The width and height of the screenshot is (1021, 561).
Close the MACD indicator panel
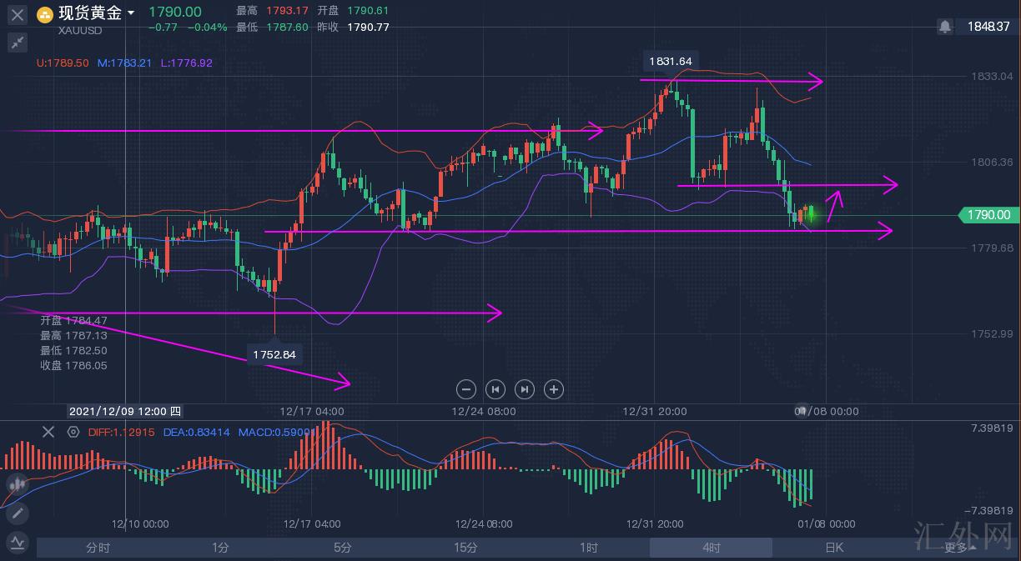[48, 432]
